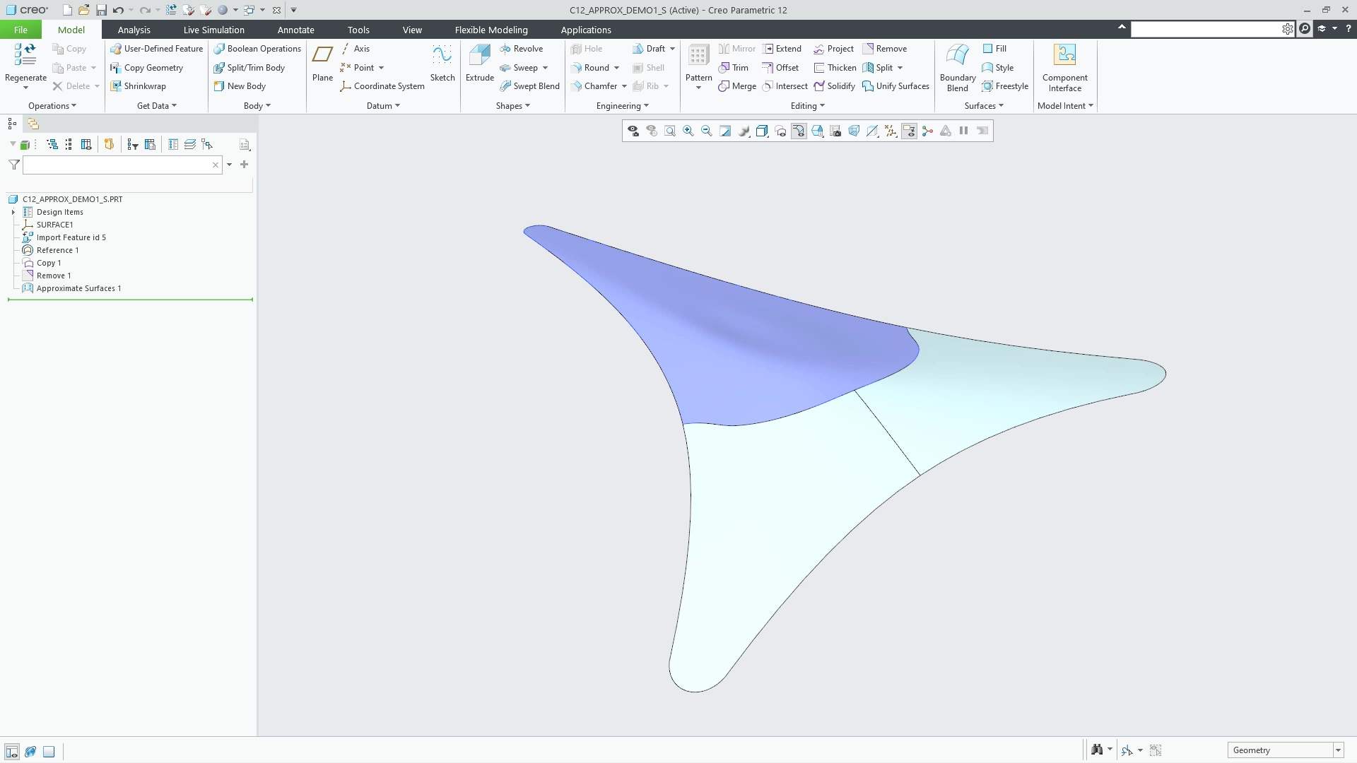Click the Coordinate System button
Image resolution: width=1357 pixels, height=763 pixels.
[x=382, y=86]
